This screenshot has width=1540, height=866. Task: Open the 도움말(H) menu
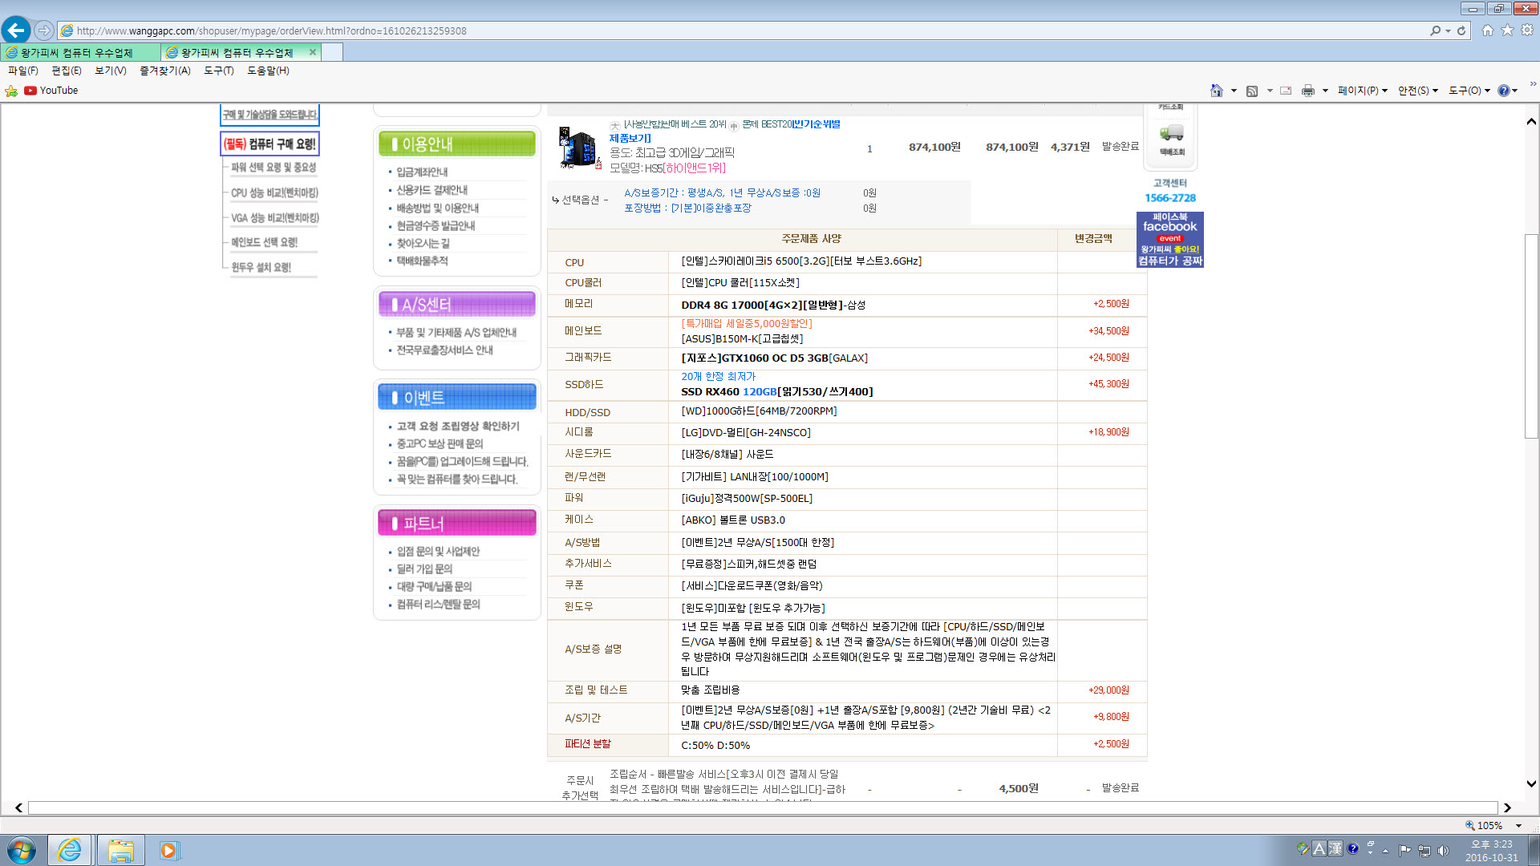268,71
